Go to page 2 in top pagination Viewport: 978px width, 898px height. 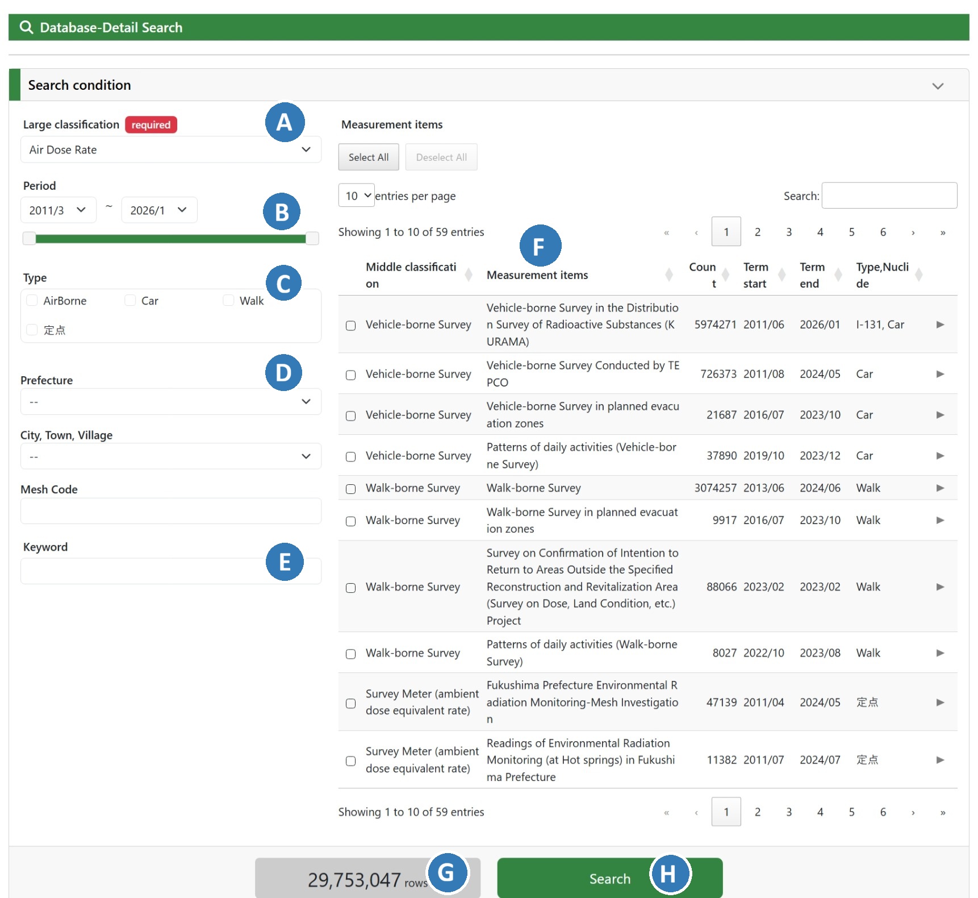pos(757,232)
